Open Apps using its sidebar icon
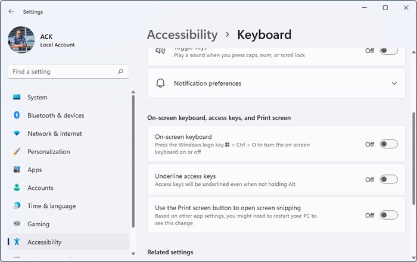The image size is (417, 262). 17,170
